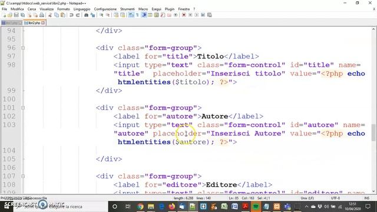Click the Stop Recording macro icon
377x212 pixels.
pyautogui.click(x=190, y=15)
